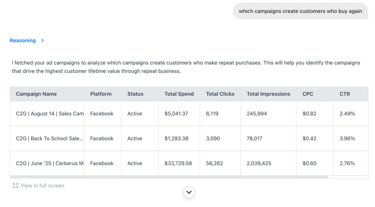Click the Platform column header
The height and width of the screenshot is (207, 375).
point(101,94)
